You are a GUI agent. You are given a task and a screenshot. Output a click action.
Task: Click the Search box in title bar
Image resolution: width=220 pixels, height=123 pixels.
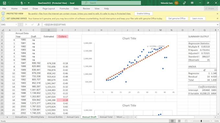tap(111, 3)
